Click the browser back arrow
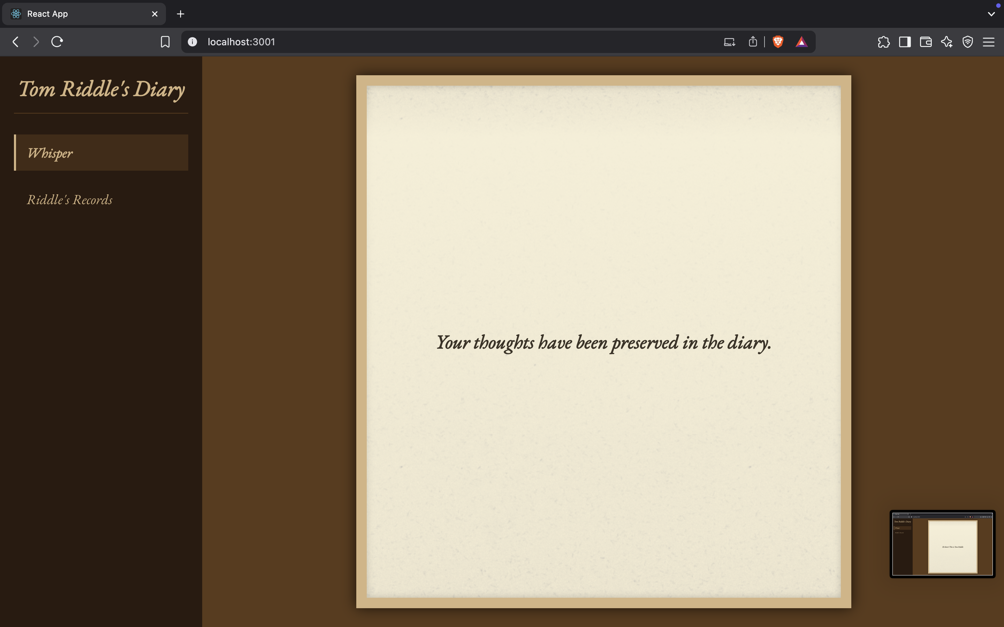Image resolution: width=1004 pixels, height=627 pixels. click(15, 42)
